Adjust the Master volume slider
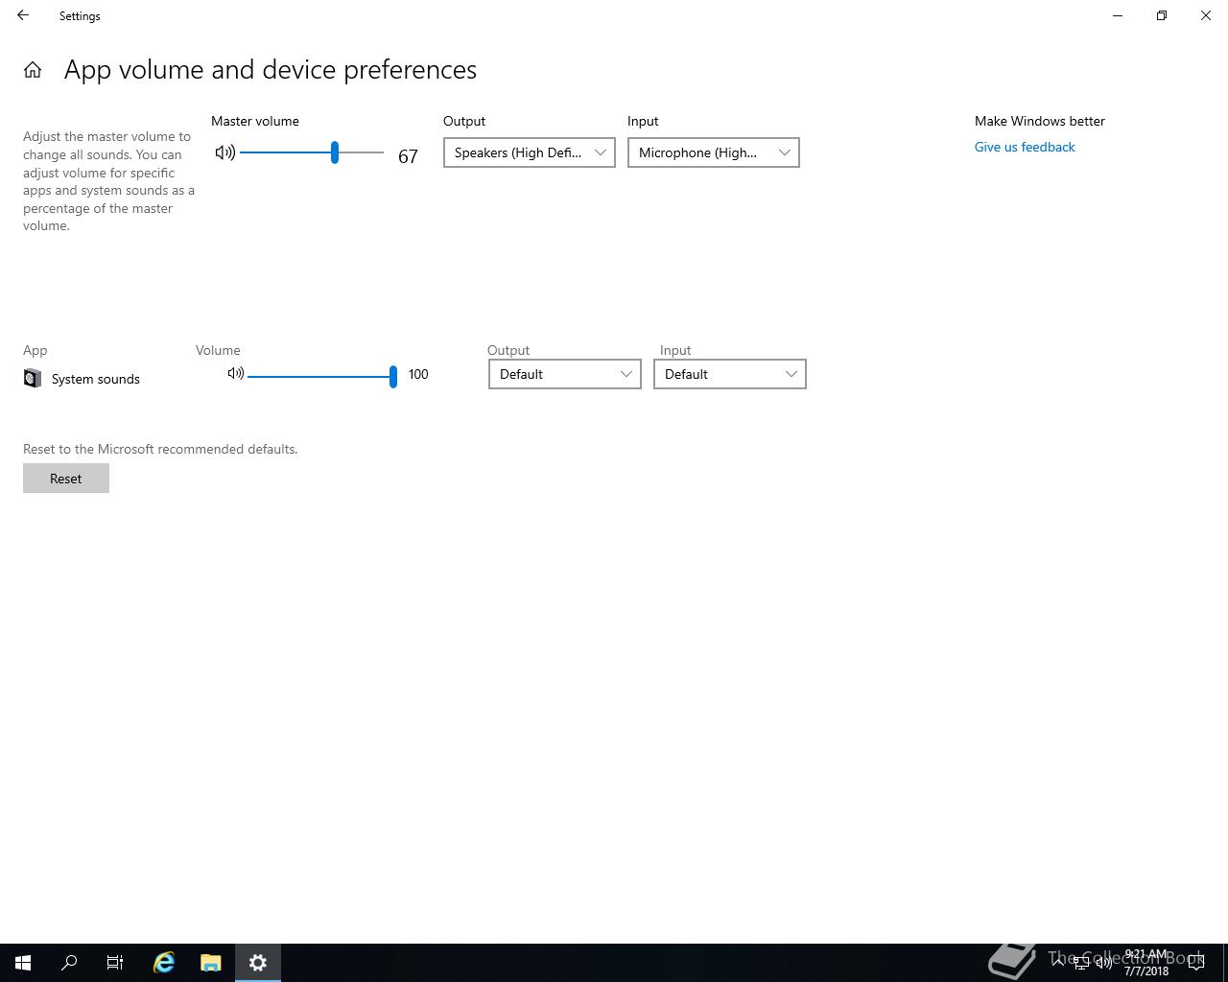Image resolution: width=1228 pixels, height=982 pixels. click(312, 152)
